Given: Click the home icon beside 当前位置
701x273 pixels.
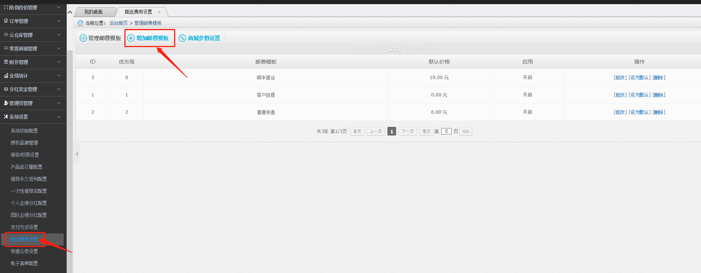Looking at the screenshot, I should click(80, 23).
